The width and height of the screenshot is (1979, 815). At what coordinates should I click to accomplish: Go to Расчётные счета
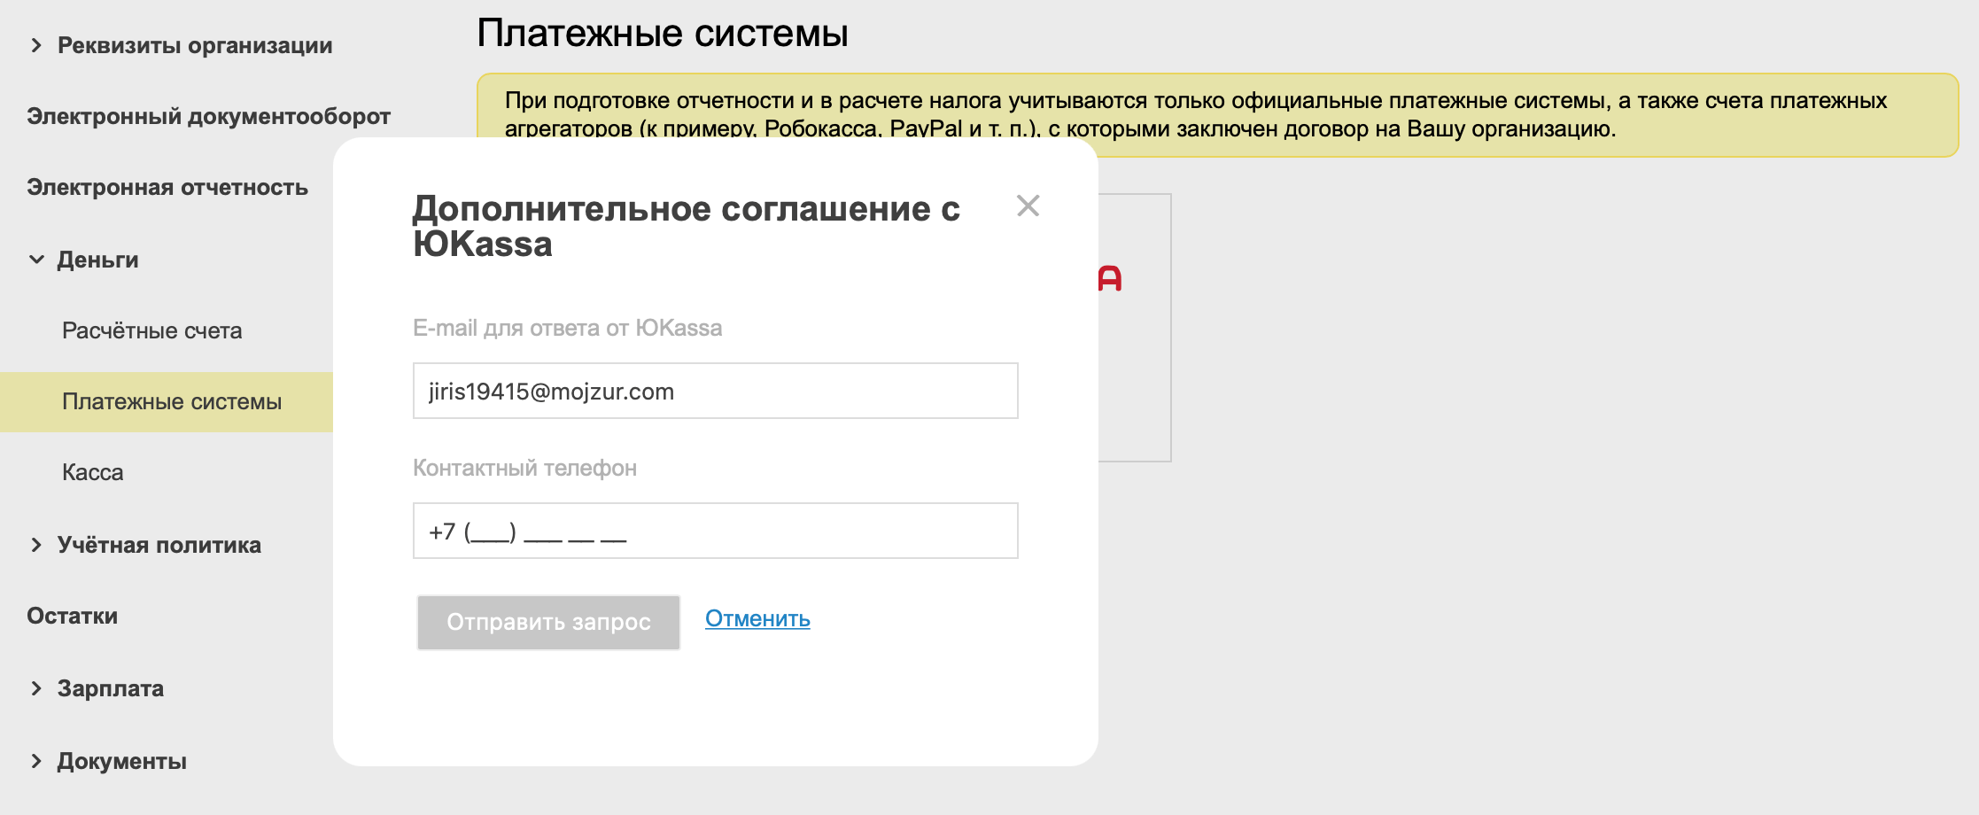pos(151,330)
